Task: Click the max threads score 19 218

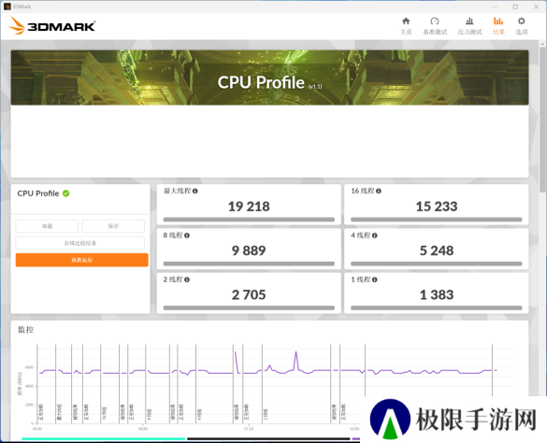Action: [x=249, y=207]
